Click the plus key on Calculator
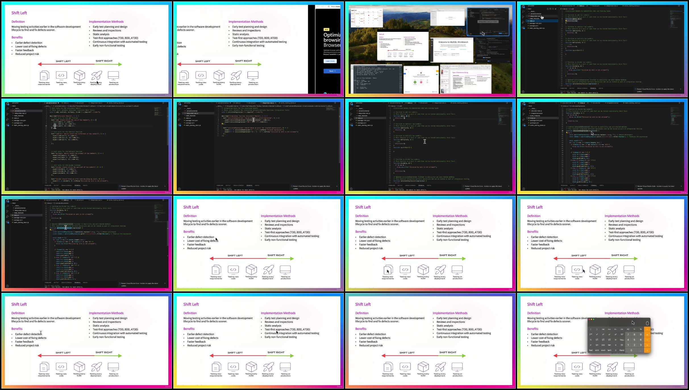Screen dimensions: 689x390 tap(647, 345)
